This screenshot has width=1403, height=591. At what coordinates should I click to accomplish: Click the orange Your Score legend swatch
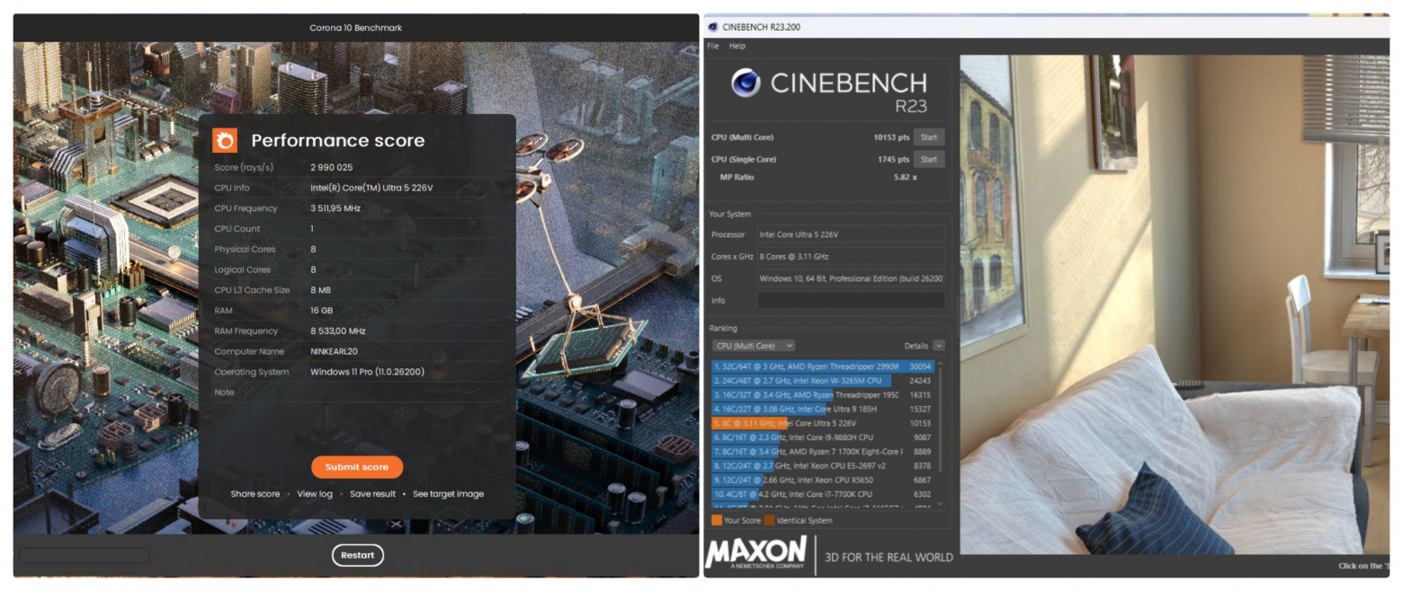[x=716, y=520]
